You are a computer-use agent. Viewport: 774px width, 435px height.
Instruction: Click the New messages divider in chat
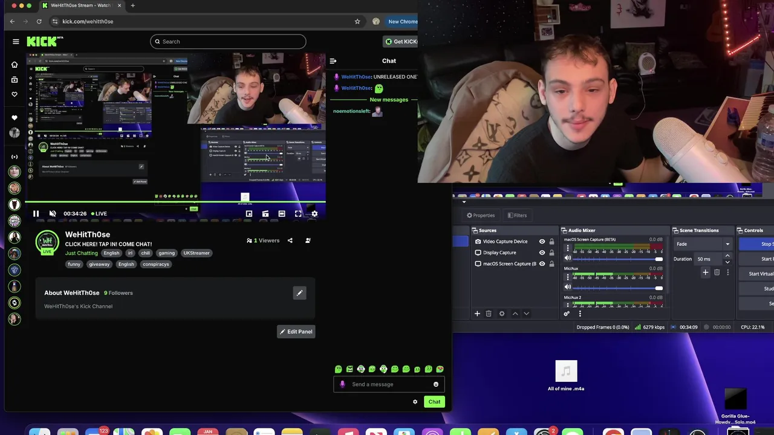click(389, 100)
